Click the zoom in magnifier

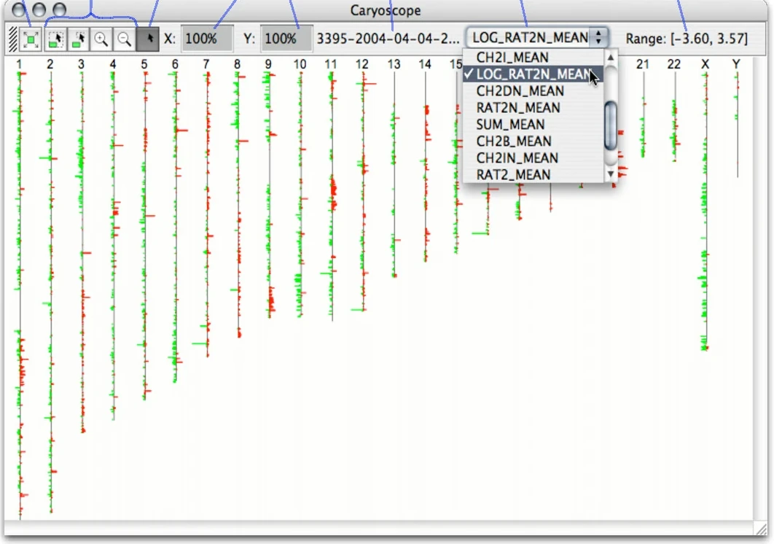click(101, 39)
